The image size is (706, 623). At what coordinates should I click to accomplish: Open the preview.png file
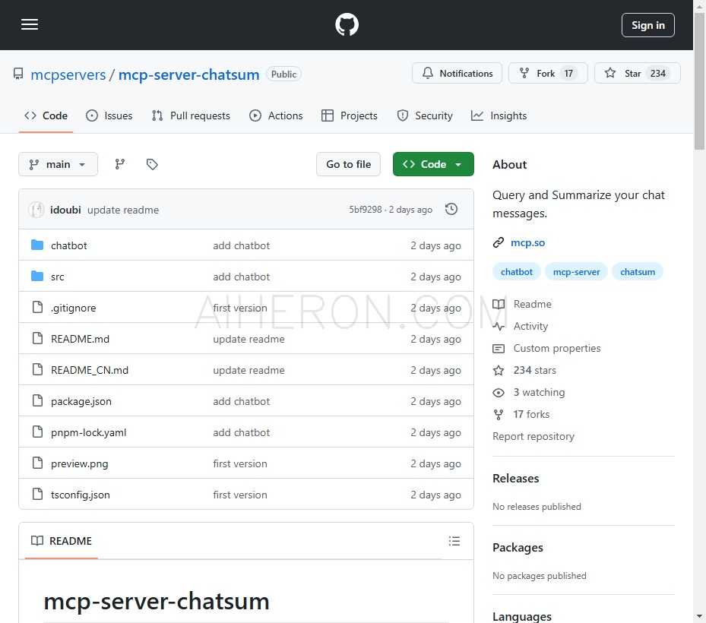point(79,463)
